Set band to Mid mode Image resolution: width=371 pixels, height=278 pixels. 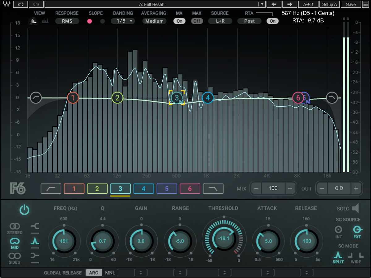[x=15, y=243]
